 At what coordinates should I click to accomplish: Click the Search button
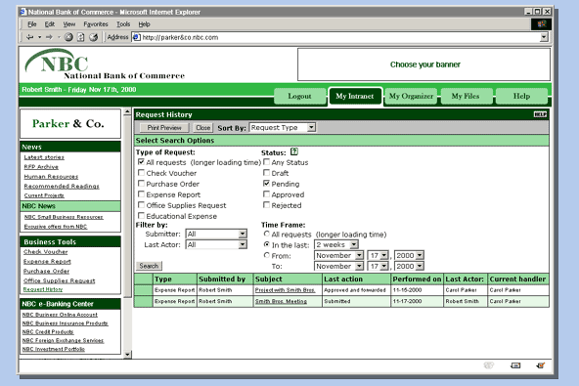pos(149,266)
